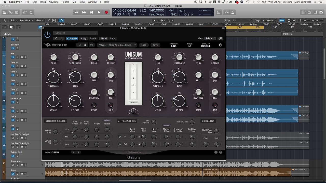Click the plug-in window link icon
The width and height of the screenshot is (326, 183).
point(220,38)
